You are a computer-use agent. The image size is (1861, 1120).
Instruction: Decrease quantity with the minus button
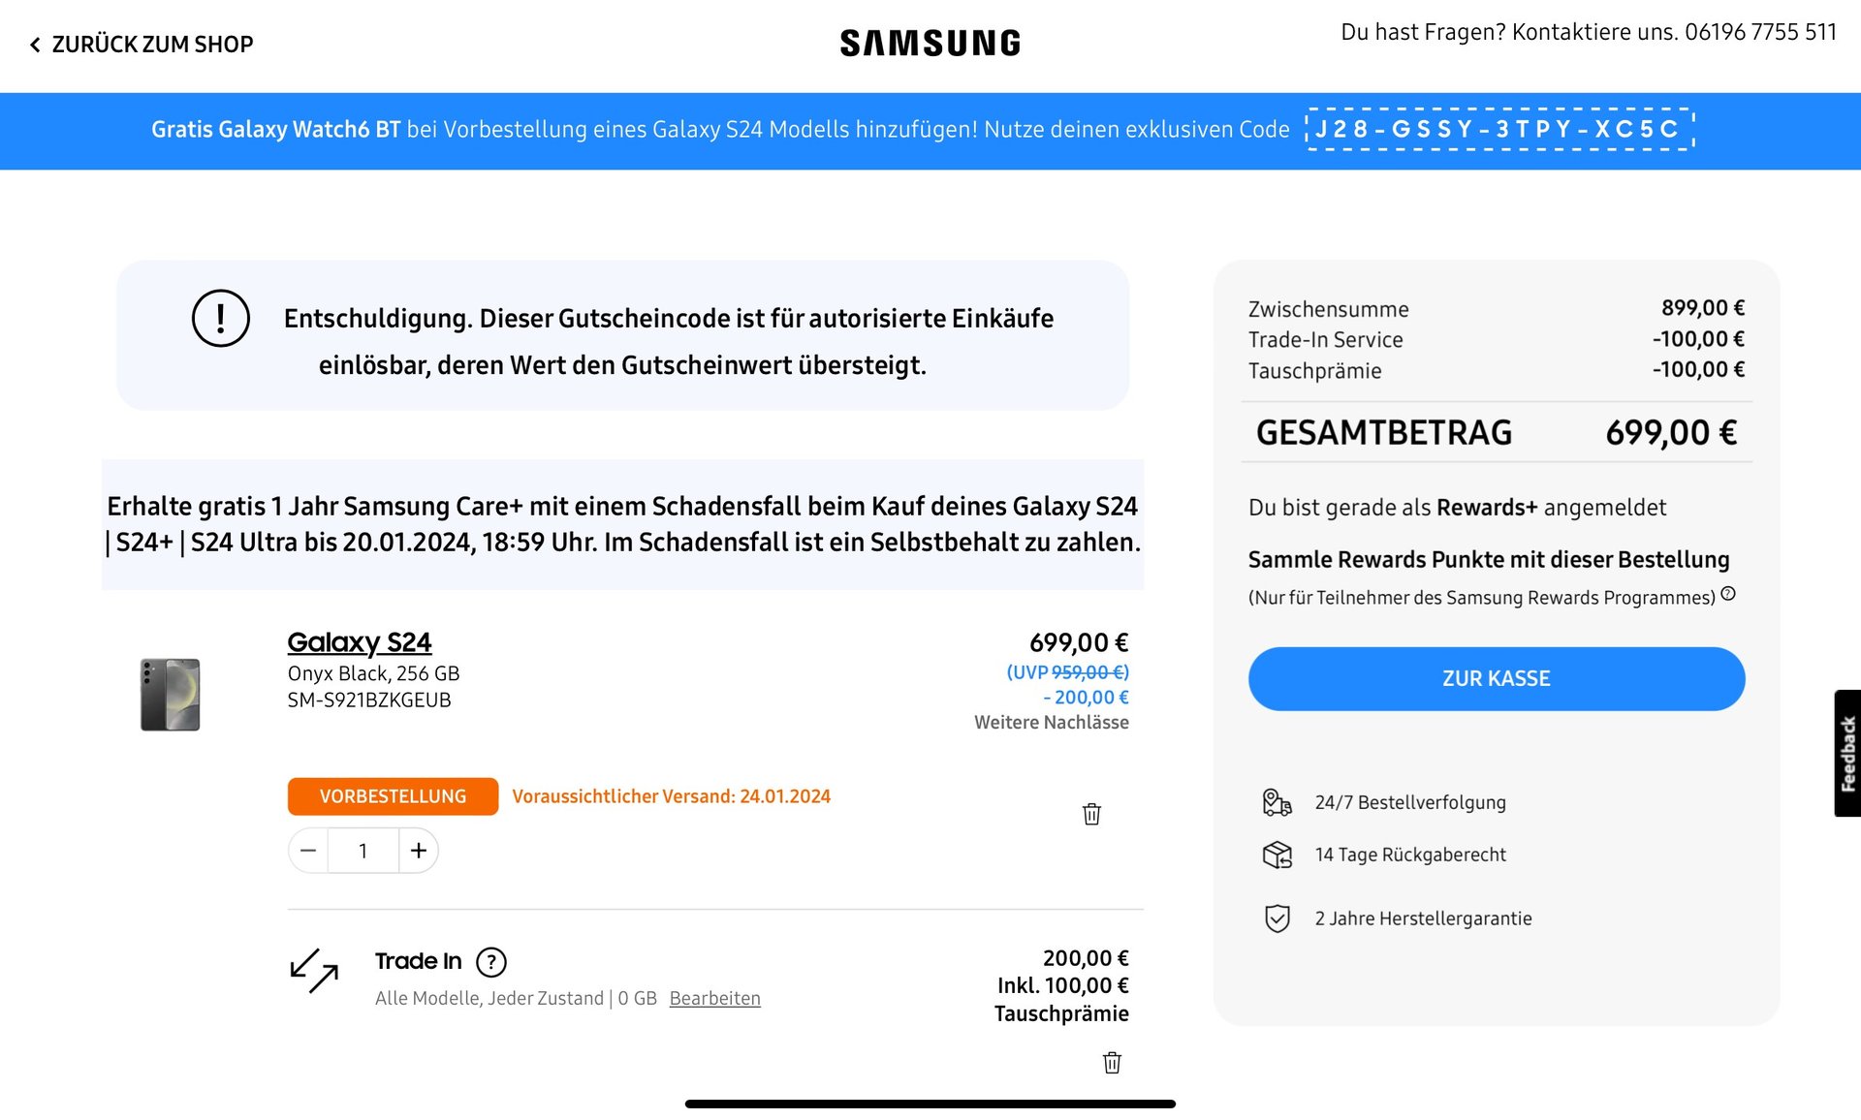(x=308, y=851)
